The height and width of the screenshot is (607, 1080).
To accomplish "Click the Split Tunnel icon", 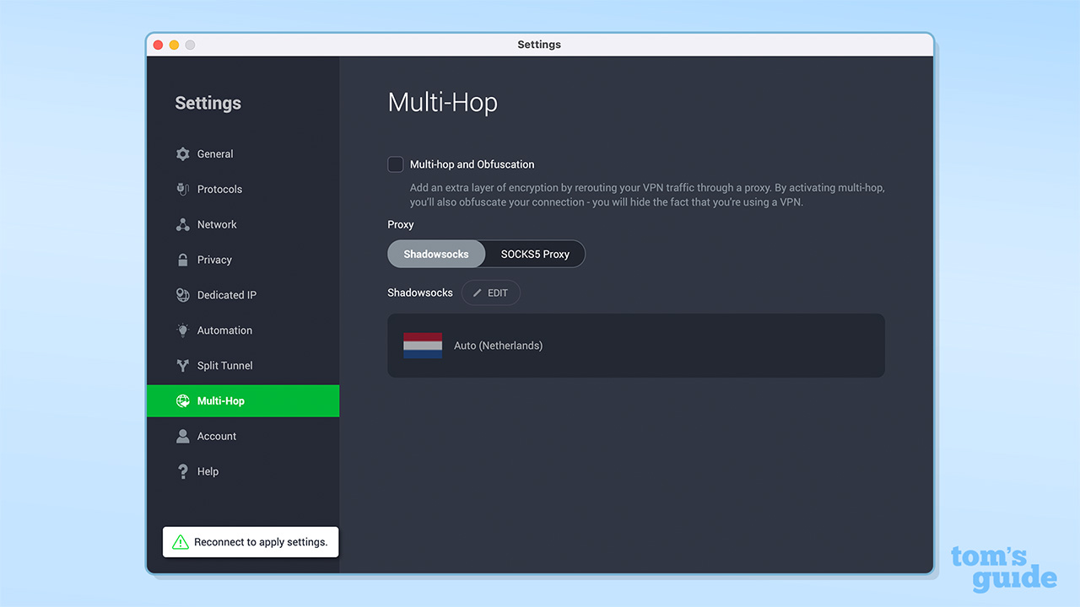I will click(x=182, y=365).
